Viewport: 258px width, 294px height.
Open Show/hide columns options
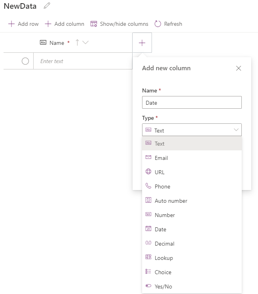pos(119,24)
